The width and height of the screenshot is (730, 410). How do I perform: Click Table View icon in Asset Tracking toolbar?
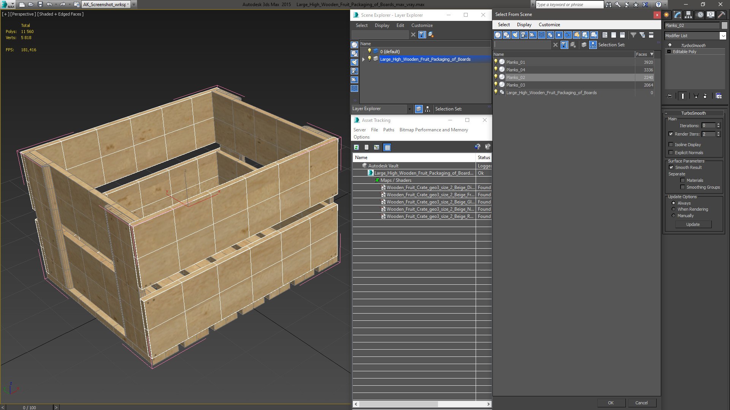click(x=387, y=147)
